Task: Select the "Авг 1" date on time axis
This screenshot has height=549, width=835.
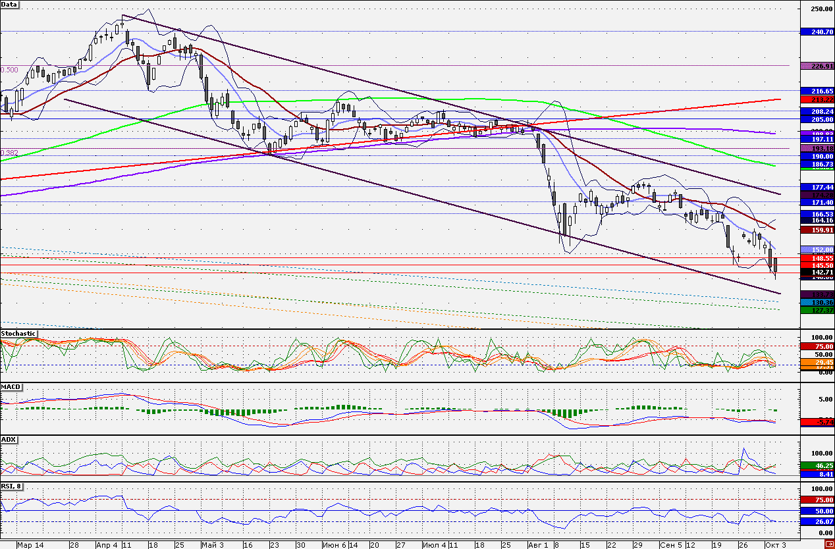Action: point(537,545)
